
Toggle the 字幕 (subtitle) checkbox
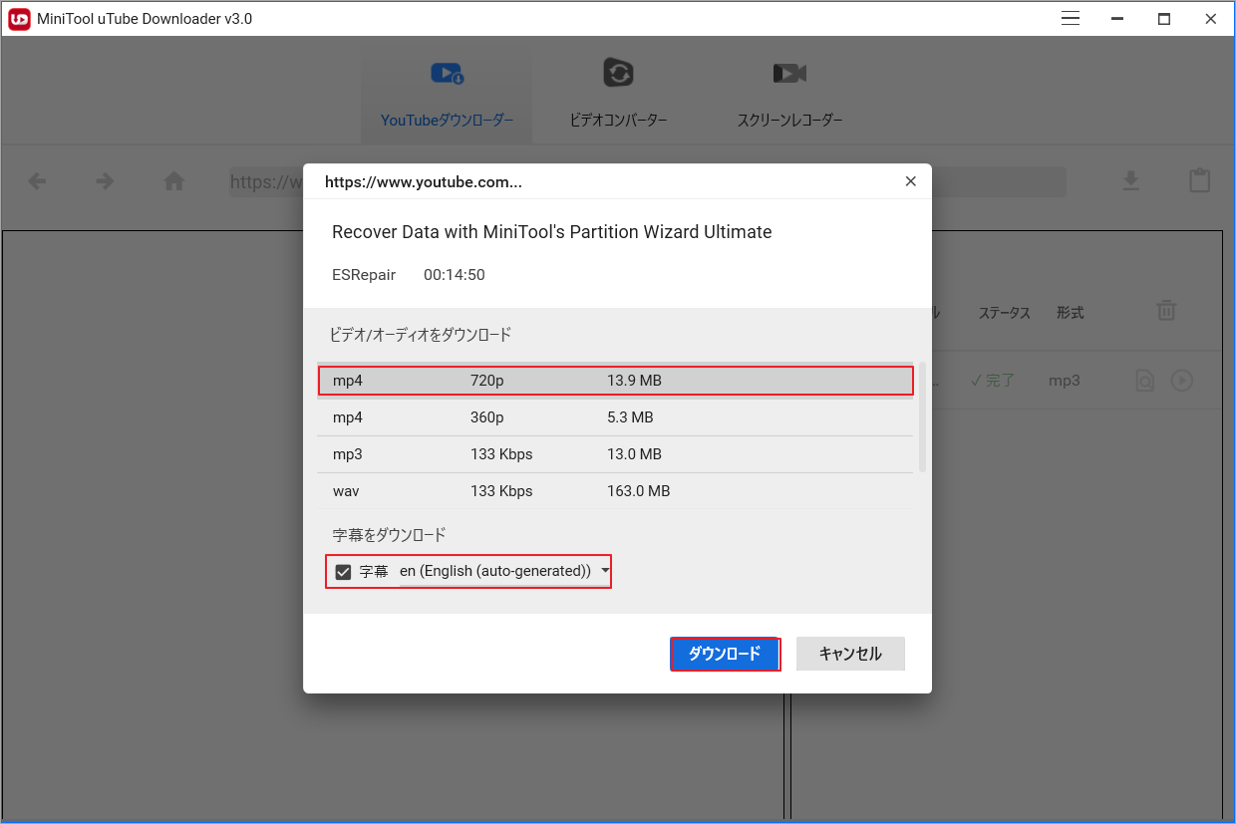(x=344, y=571)
